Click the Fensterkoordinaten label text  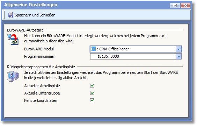[x=41, y=100]
